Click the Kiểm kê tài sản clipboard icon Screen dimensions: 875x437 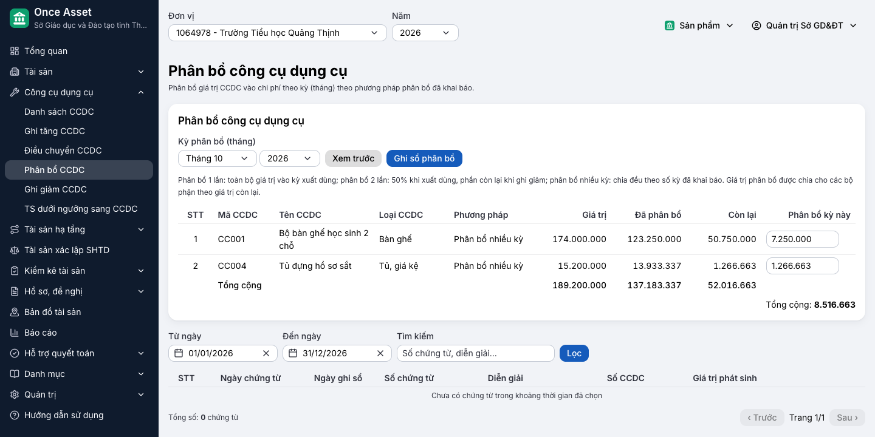15,271
